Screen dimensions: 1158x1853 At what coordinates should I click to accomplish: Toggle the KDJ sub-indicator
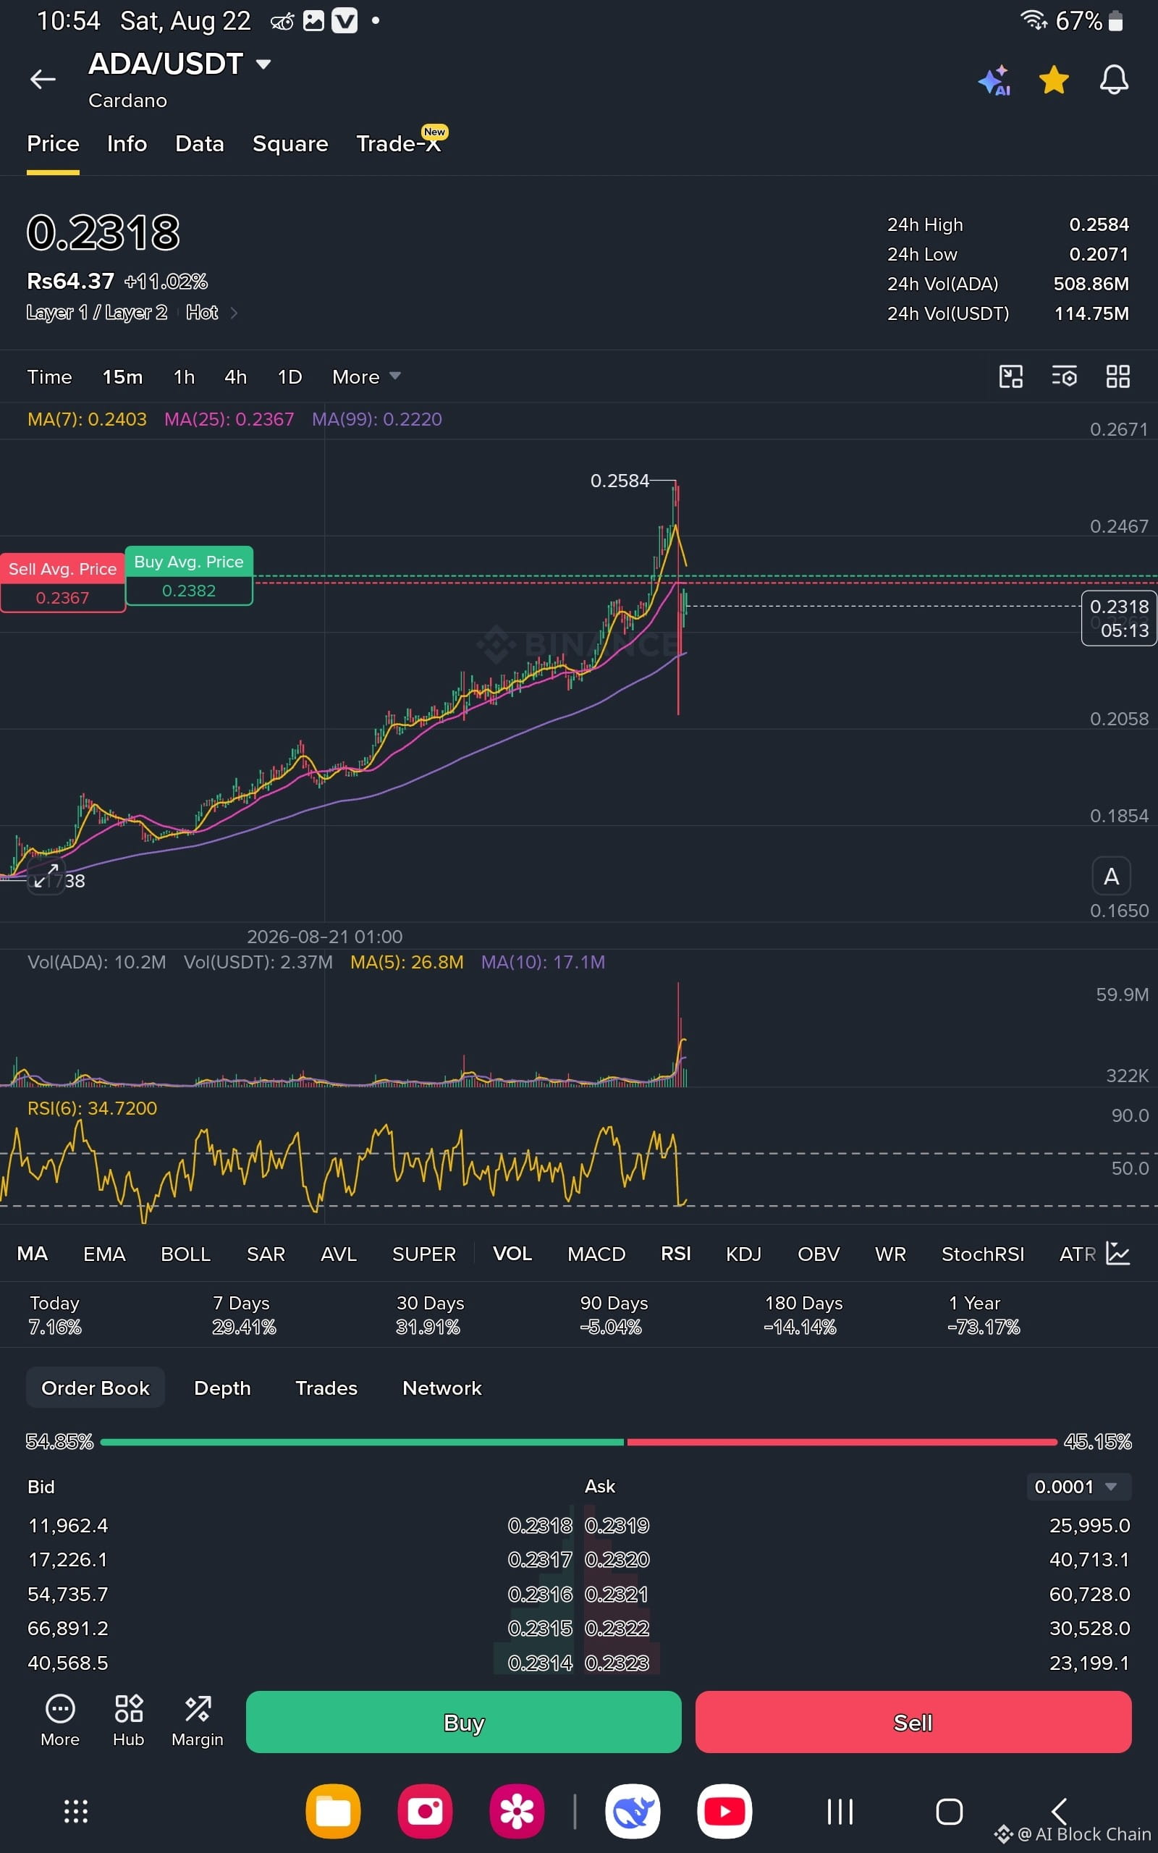(744, 1254)
